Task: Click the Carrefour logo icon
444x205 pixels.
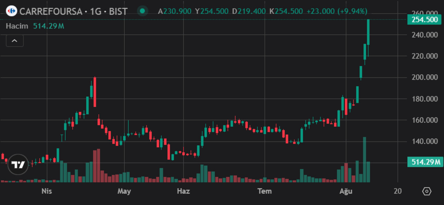Action: coord(12,11)
